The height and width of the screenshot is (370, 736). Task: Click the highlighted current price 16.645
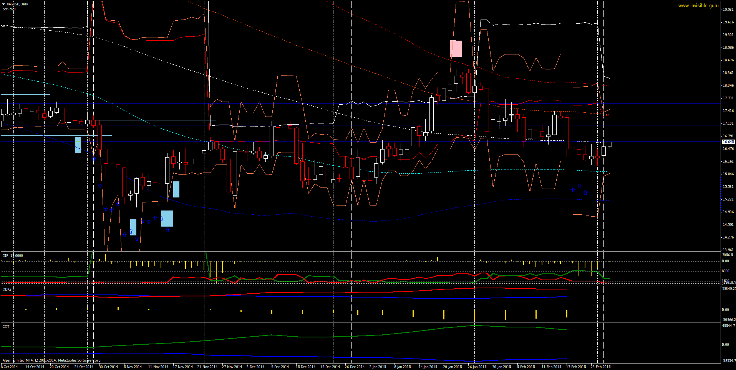click(x=728, y=142)
